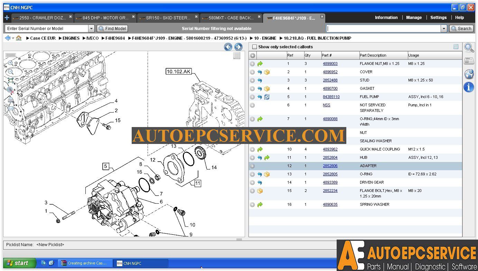Add SPRING WASHER to picklist with plus
The width and height of the screenshot is (478, 271).
point(252,205)
